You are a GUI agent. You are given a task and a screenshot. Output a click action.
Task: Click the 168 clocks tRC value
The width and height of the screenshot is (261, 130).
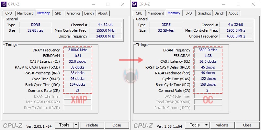pyautogui.click(x=208, y=85)
